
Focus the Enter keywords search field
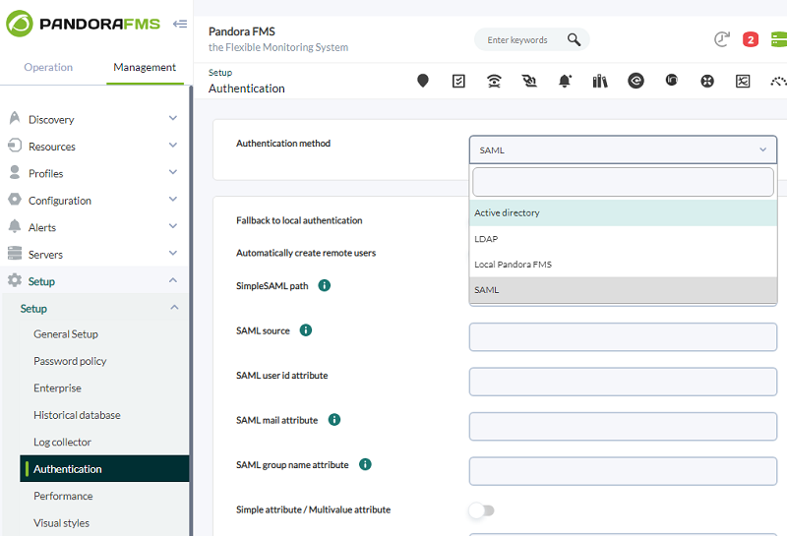click(x=522, y=39)
